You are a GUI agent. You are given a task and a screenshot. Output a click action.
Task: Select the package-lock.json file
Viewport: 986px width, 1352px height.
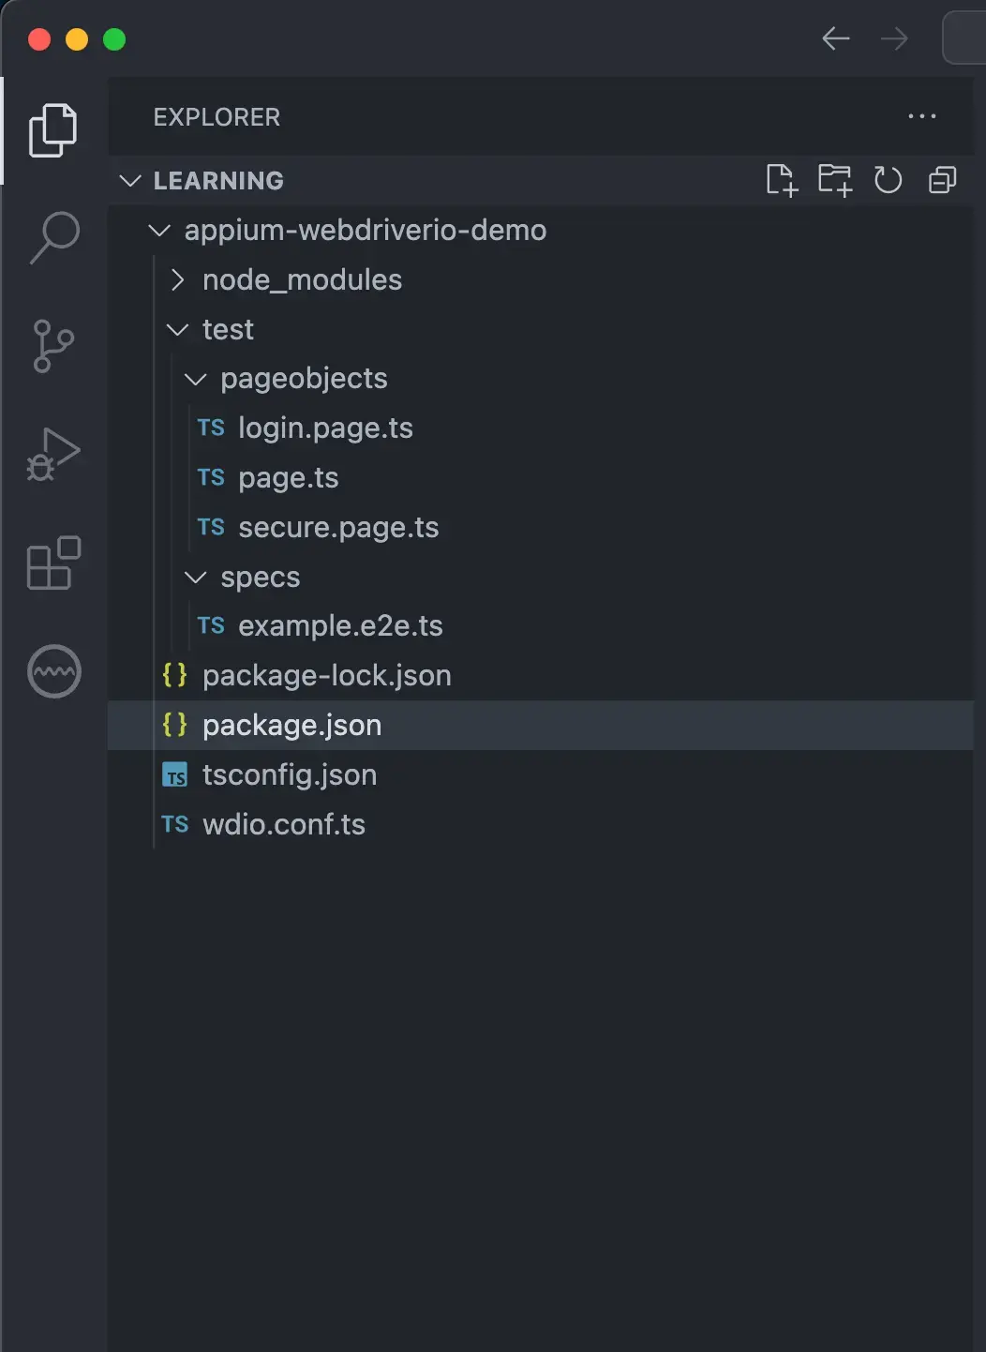[326, 675]
